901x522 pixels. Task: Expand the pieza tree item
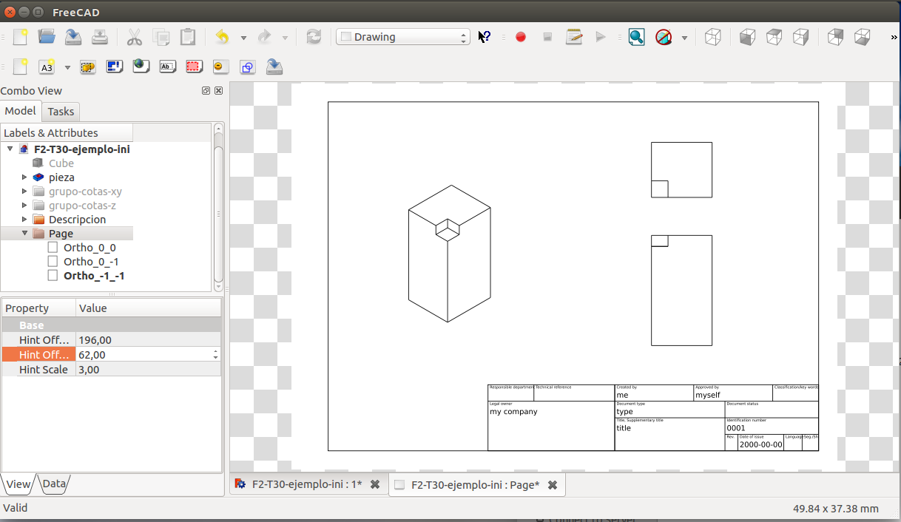pyautogui.click(x=24, y=177)
